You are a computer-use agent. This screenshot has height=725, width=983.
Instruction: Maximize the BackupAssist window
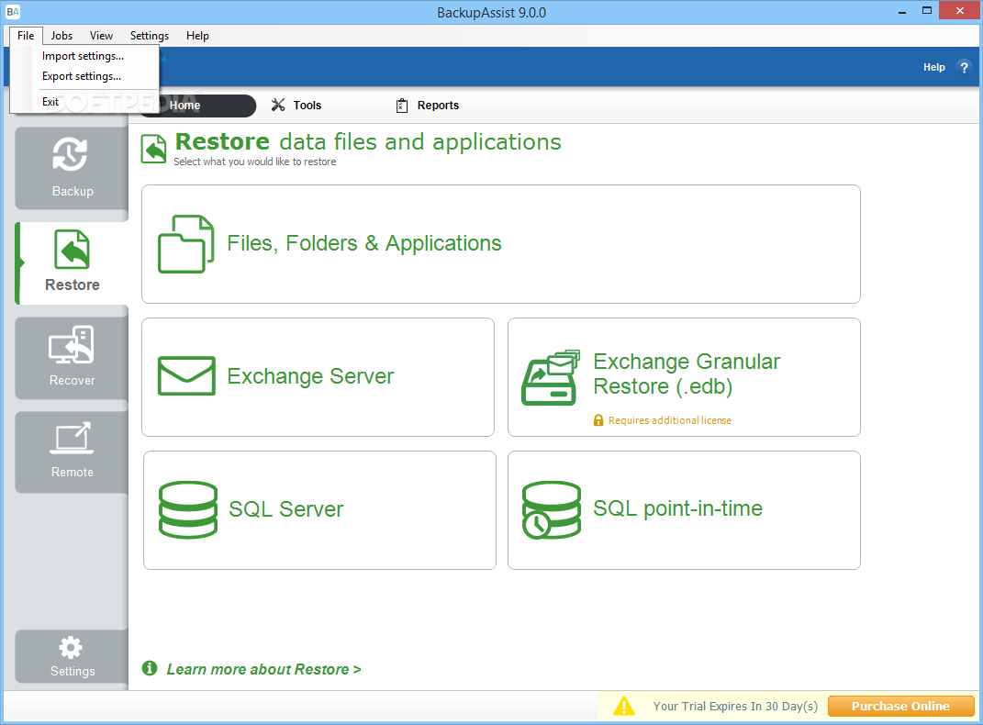click(x=927, y=11)
